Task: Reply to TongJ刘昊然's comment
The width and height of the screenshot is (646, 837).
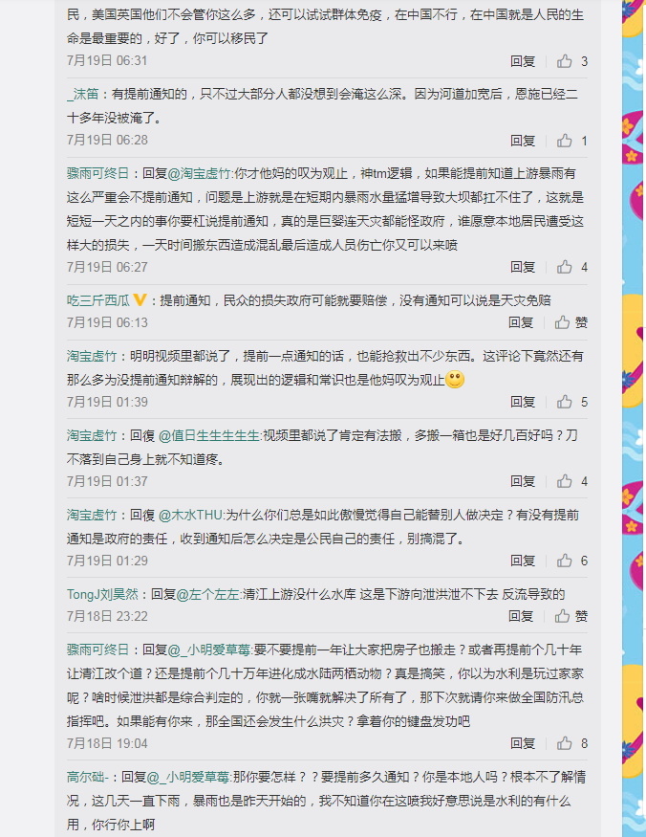Action: point(521,617)
